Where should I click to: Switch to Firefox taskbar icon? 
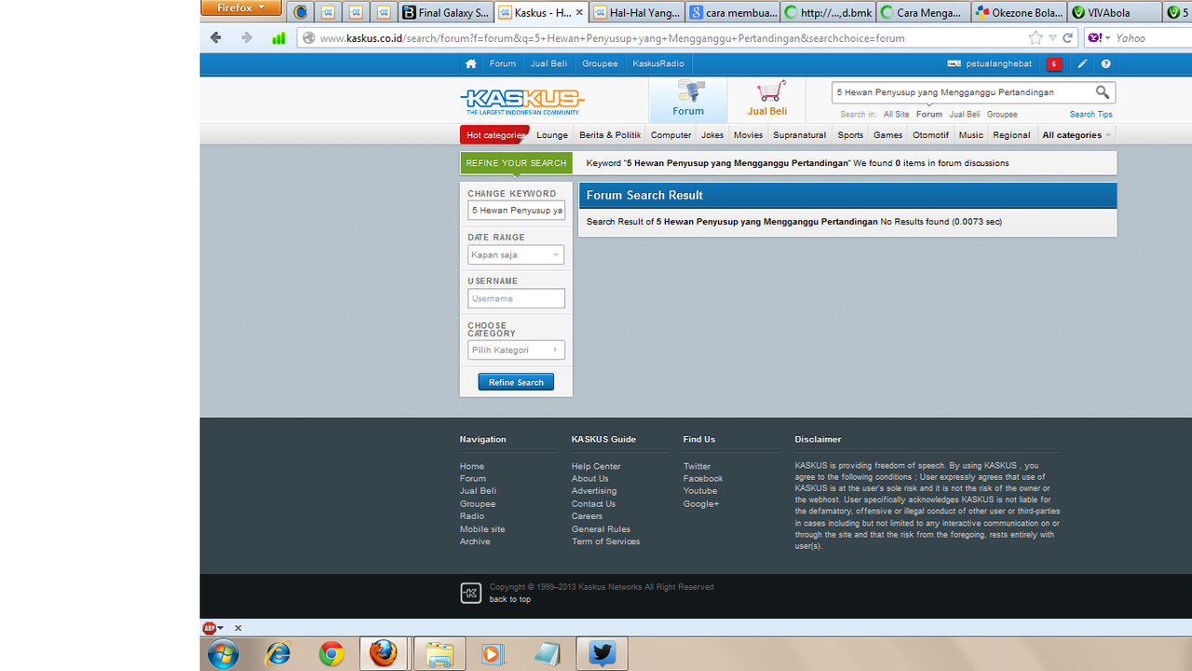[383, 654]
